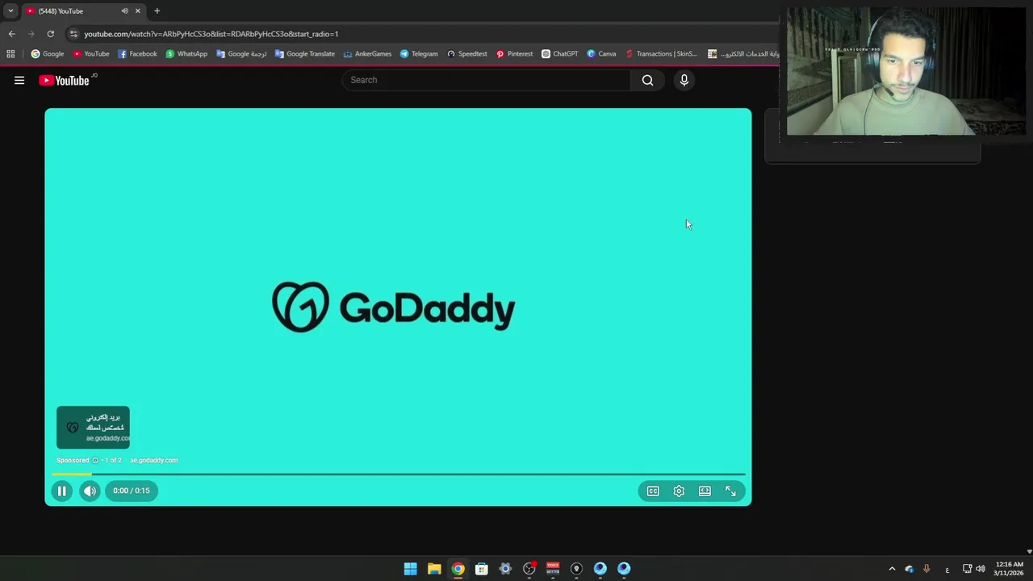Go back in Chrome

tap(11, 34)
